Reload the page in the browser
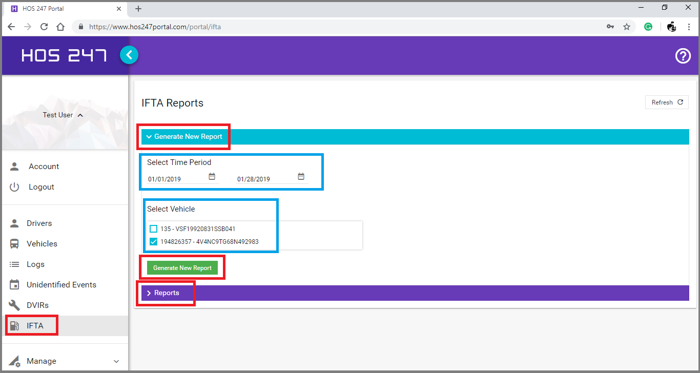Image resolution: width=700 pixels, height=373 pixels. (x=44, y=27)
